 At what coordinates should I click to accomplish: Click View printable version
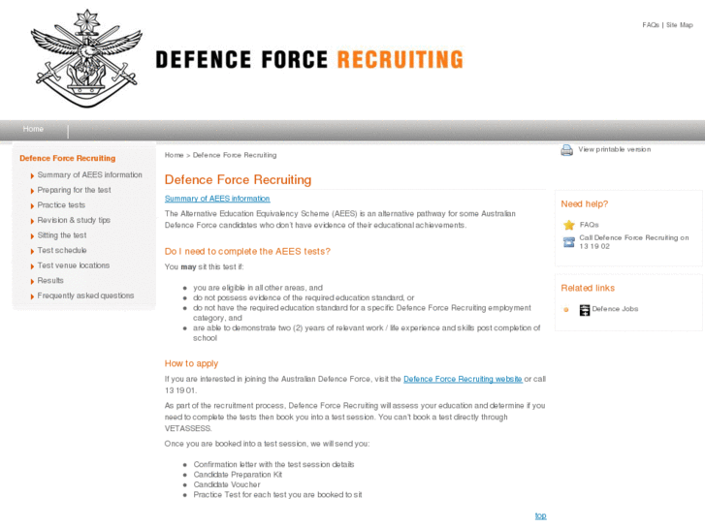614,149
